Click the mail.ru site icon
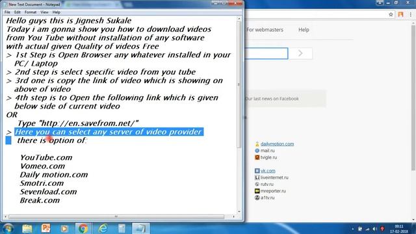This screenshot has width=416, height=234. 257,150
